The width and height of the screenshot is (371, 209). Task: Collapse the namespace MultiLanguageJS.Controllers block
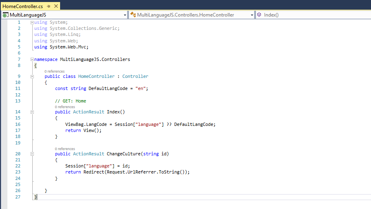32,60
